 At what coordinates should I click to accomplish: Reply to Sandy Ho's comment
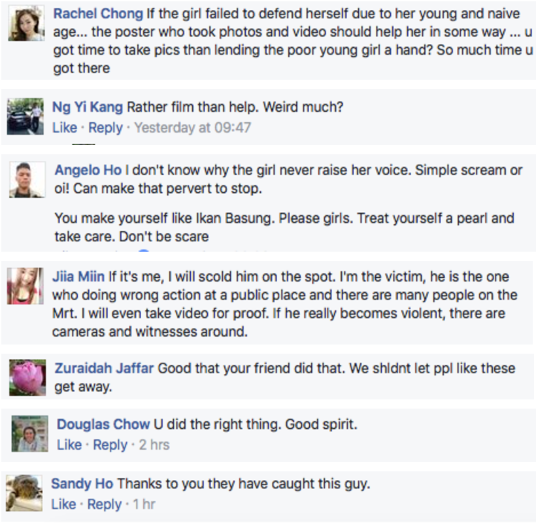(x=105, y=504)
